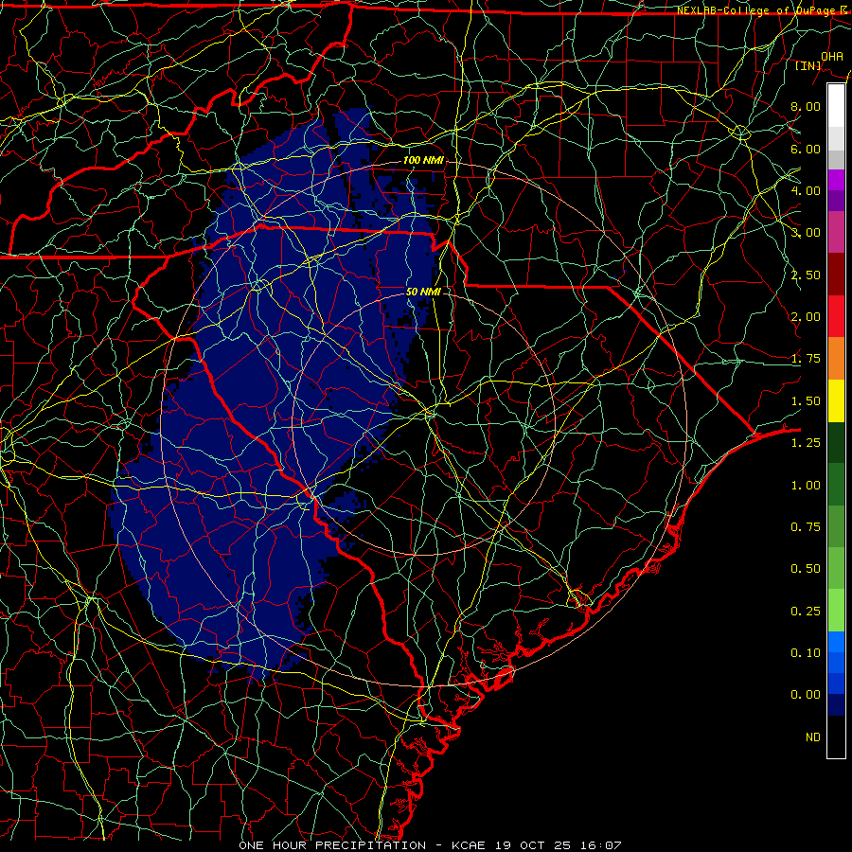Click the 1.50 legend value
The width and height of the screenshot is (852, 852).
point(806,400)
